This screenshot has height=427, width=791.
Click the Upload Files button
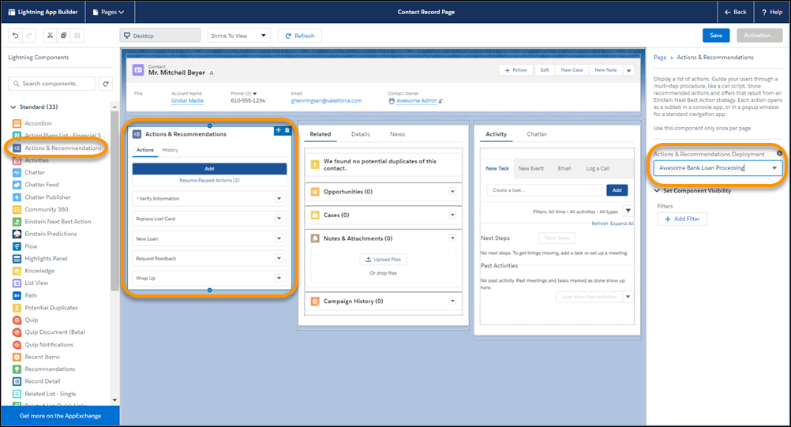pyautogui.click(x=384, y=259)
